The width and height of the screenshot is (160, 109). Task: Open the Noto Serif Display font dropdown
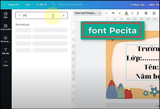88,13
